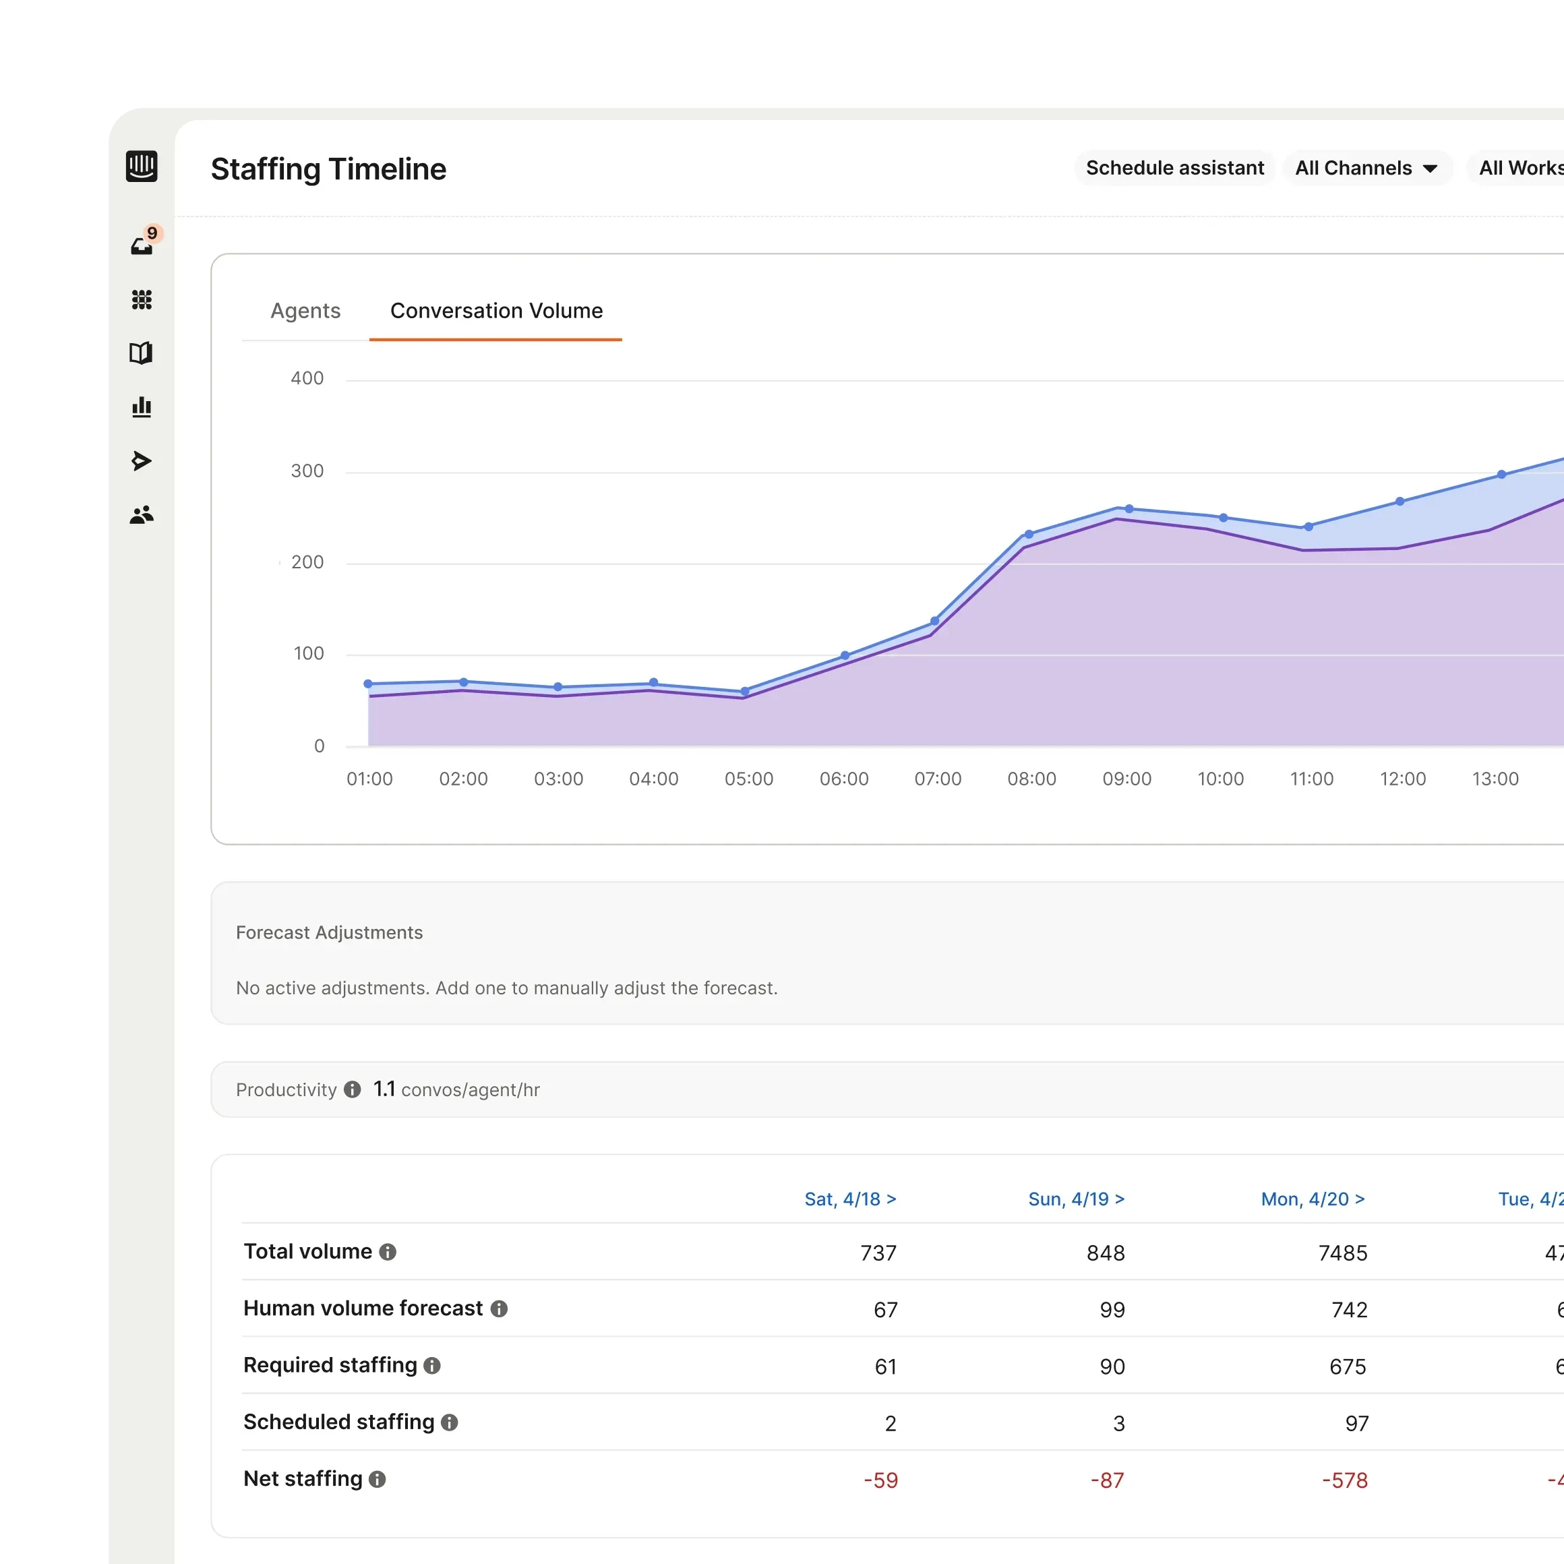Open the Sun, 4/19 day link
Image resolution: width=1564 pixels, height=1564 pixels.
click(1076, 1199)
